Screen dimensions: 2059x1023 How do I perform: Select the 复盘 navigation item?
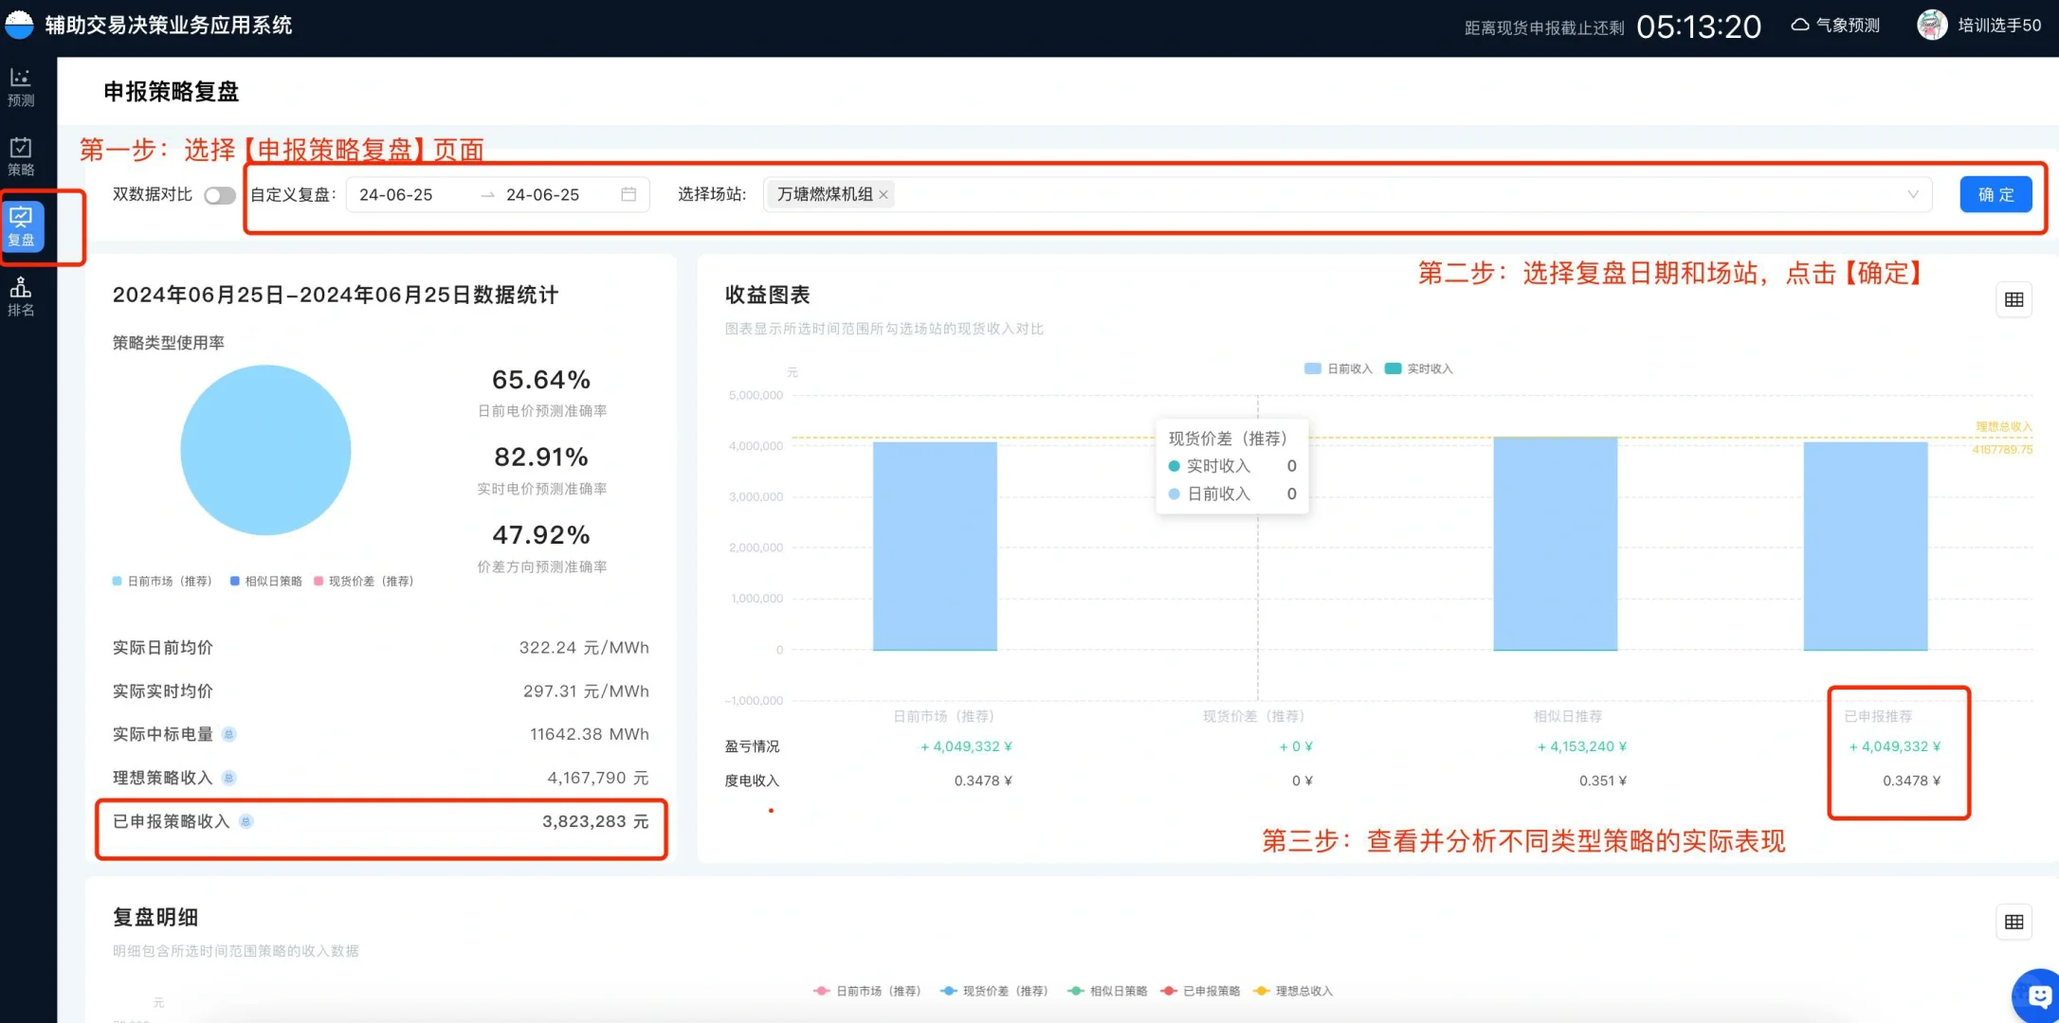(21, 227)
